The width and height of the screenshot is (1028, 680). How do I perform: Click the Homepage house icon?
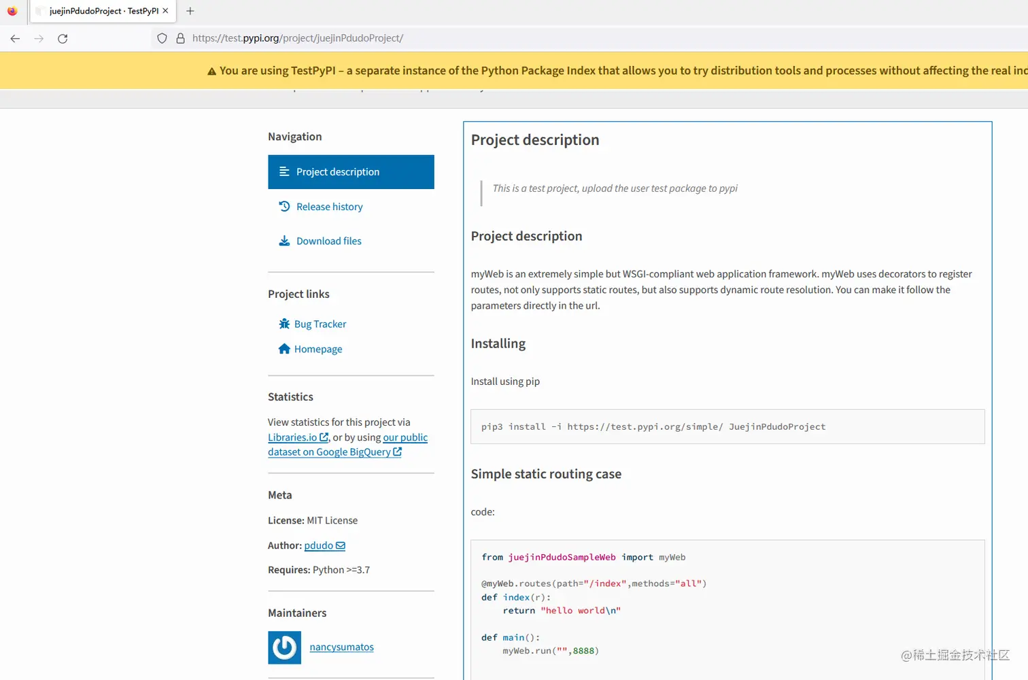[x=284, y=349]
